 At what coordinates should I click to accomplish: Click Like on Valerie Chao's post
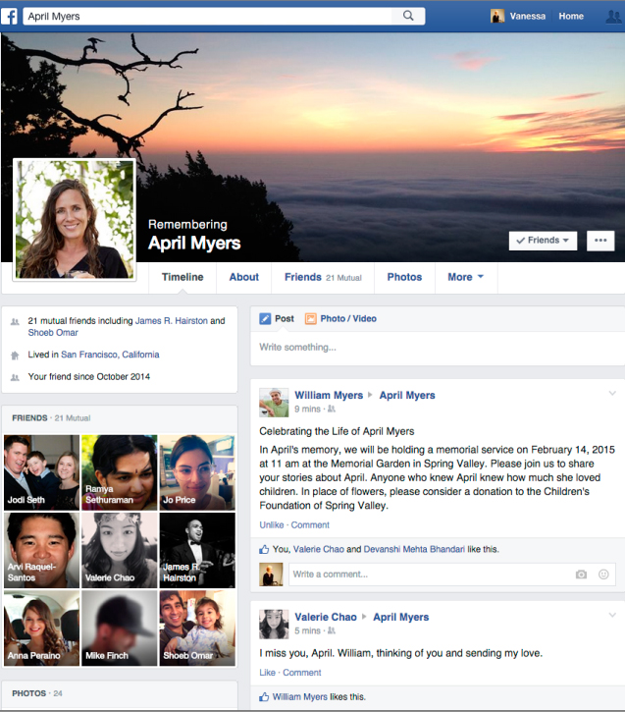coord(267,673)
